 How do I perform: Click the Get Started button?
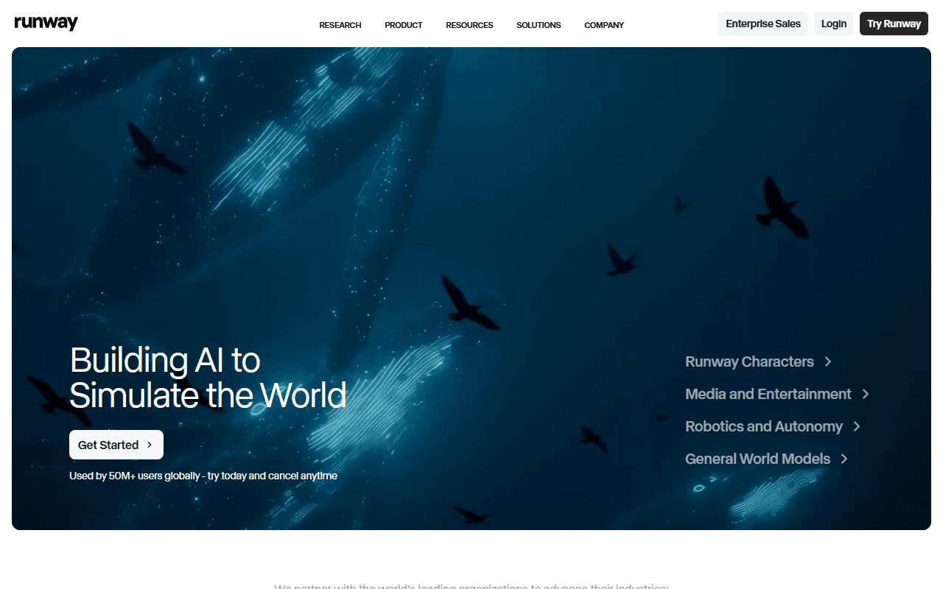pos(116,445)
